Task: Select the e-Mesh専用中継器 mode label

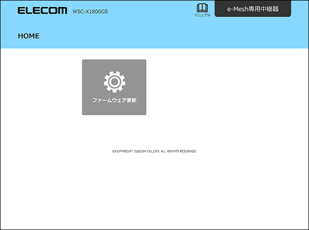Action: [x=253, y=9]
